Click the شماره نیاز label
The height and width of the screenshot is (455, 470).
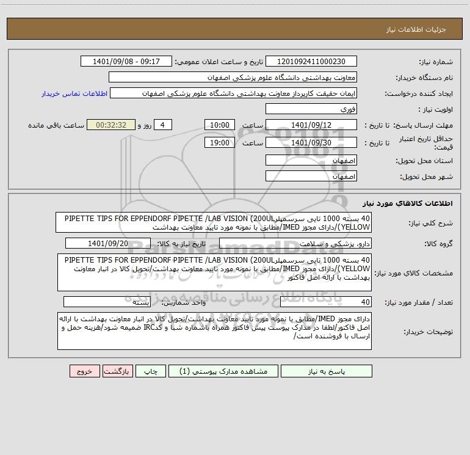tap(436, 62)
